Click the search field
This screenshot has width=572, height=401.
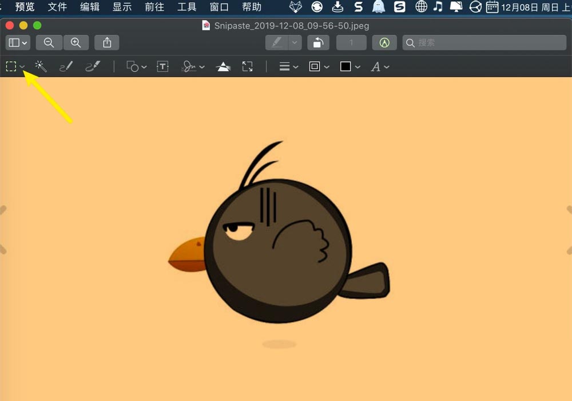tap(484, 43)
